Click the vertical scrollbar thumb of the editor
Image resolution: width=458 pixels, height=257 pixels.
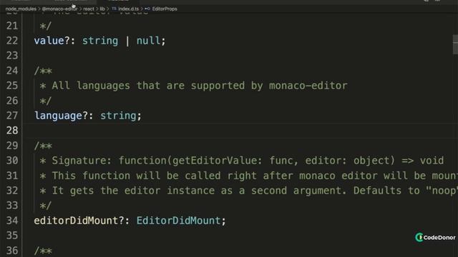click(455, 44)
